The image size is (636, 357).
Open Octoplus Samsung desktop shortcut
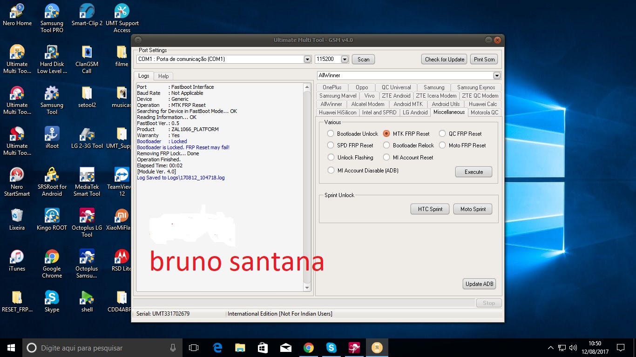(87, 264)
